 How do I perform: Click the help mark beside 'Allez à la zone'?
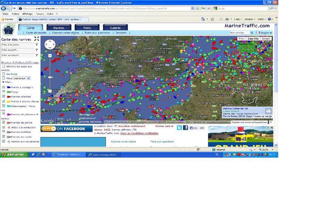pyautogui.click(x=36, y=45)
